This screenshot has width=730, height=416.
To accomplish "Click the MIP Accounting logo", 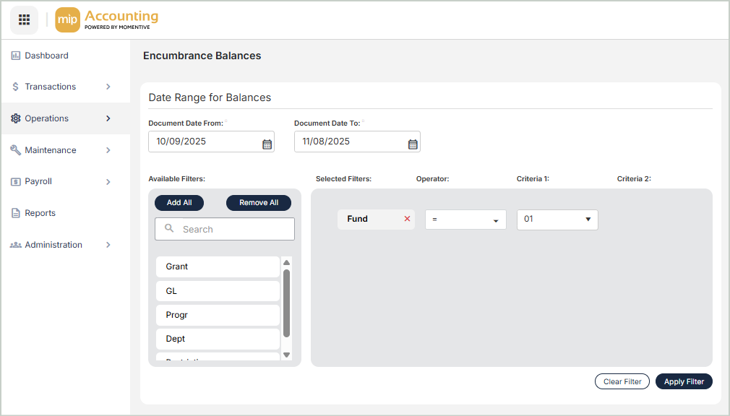I will [x=107, y=20].
